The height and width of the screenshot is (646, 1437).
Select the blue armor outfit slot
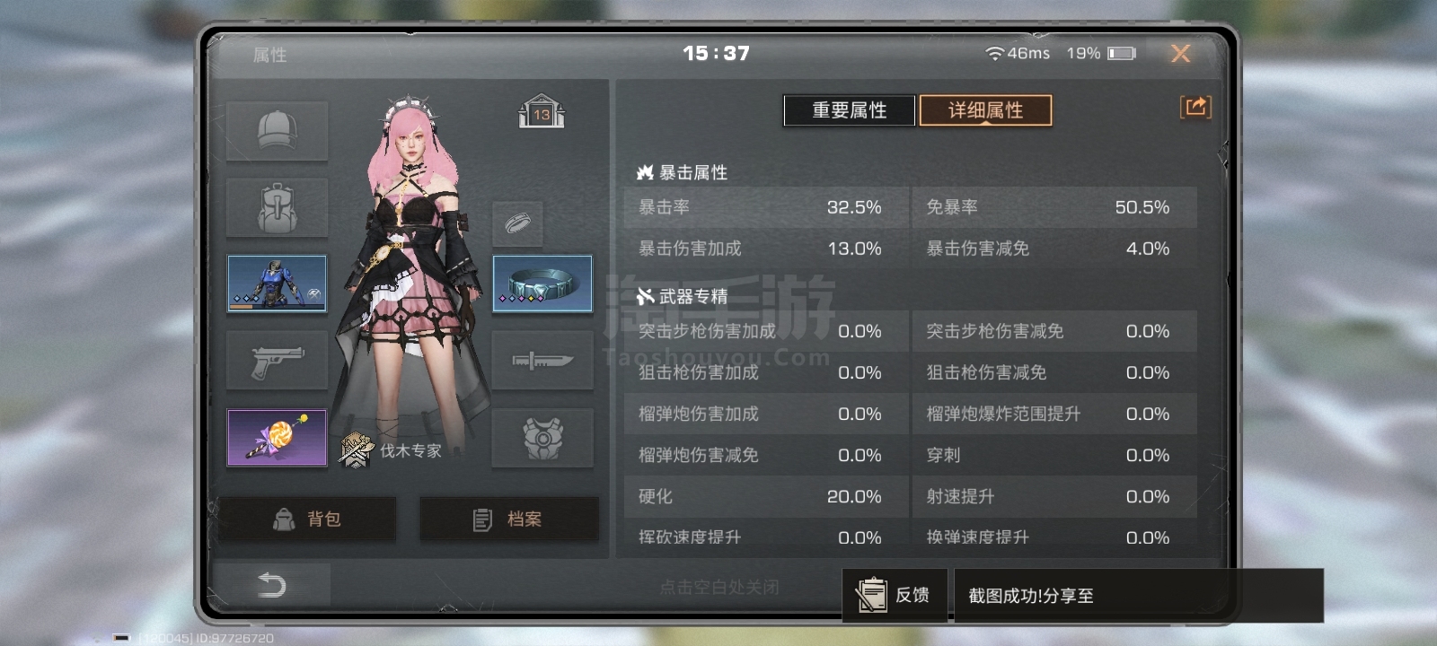pyautogui.click(x=277, y=284)
